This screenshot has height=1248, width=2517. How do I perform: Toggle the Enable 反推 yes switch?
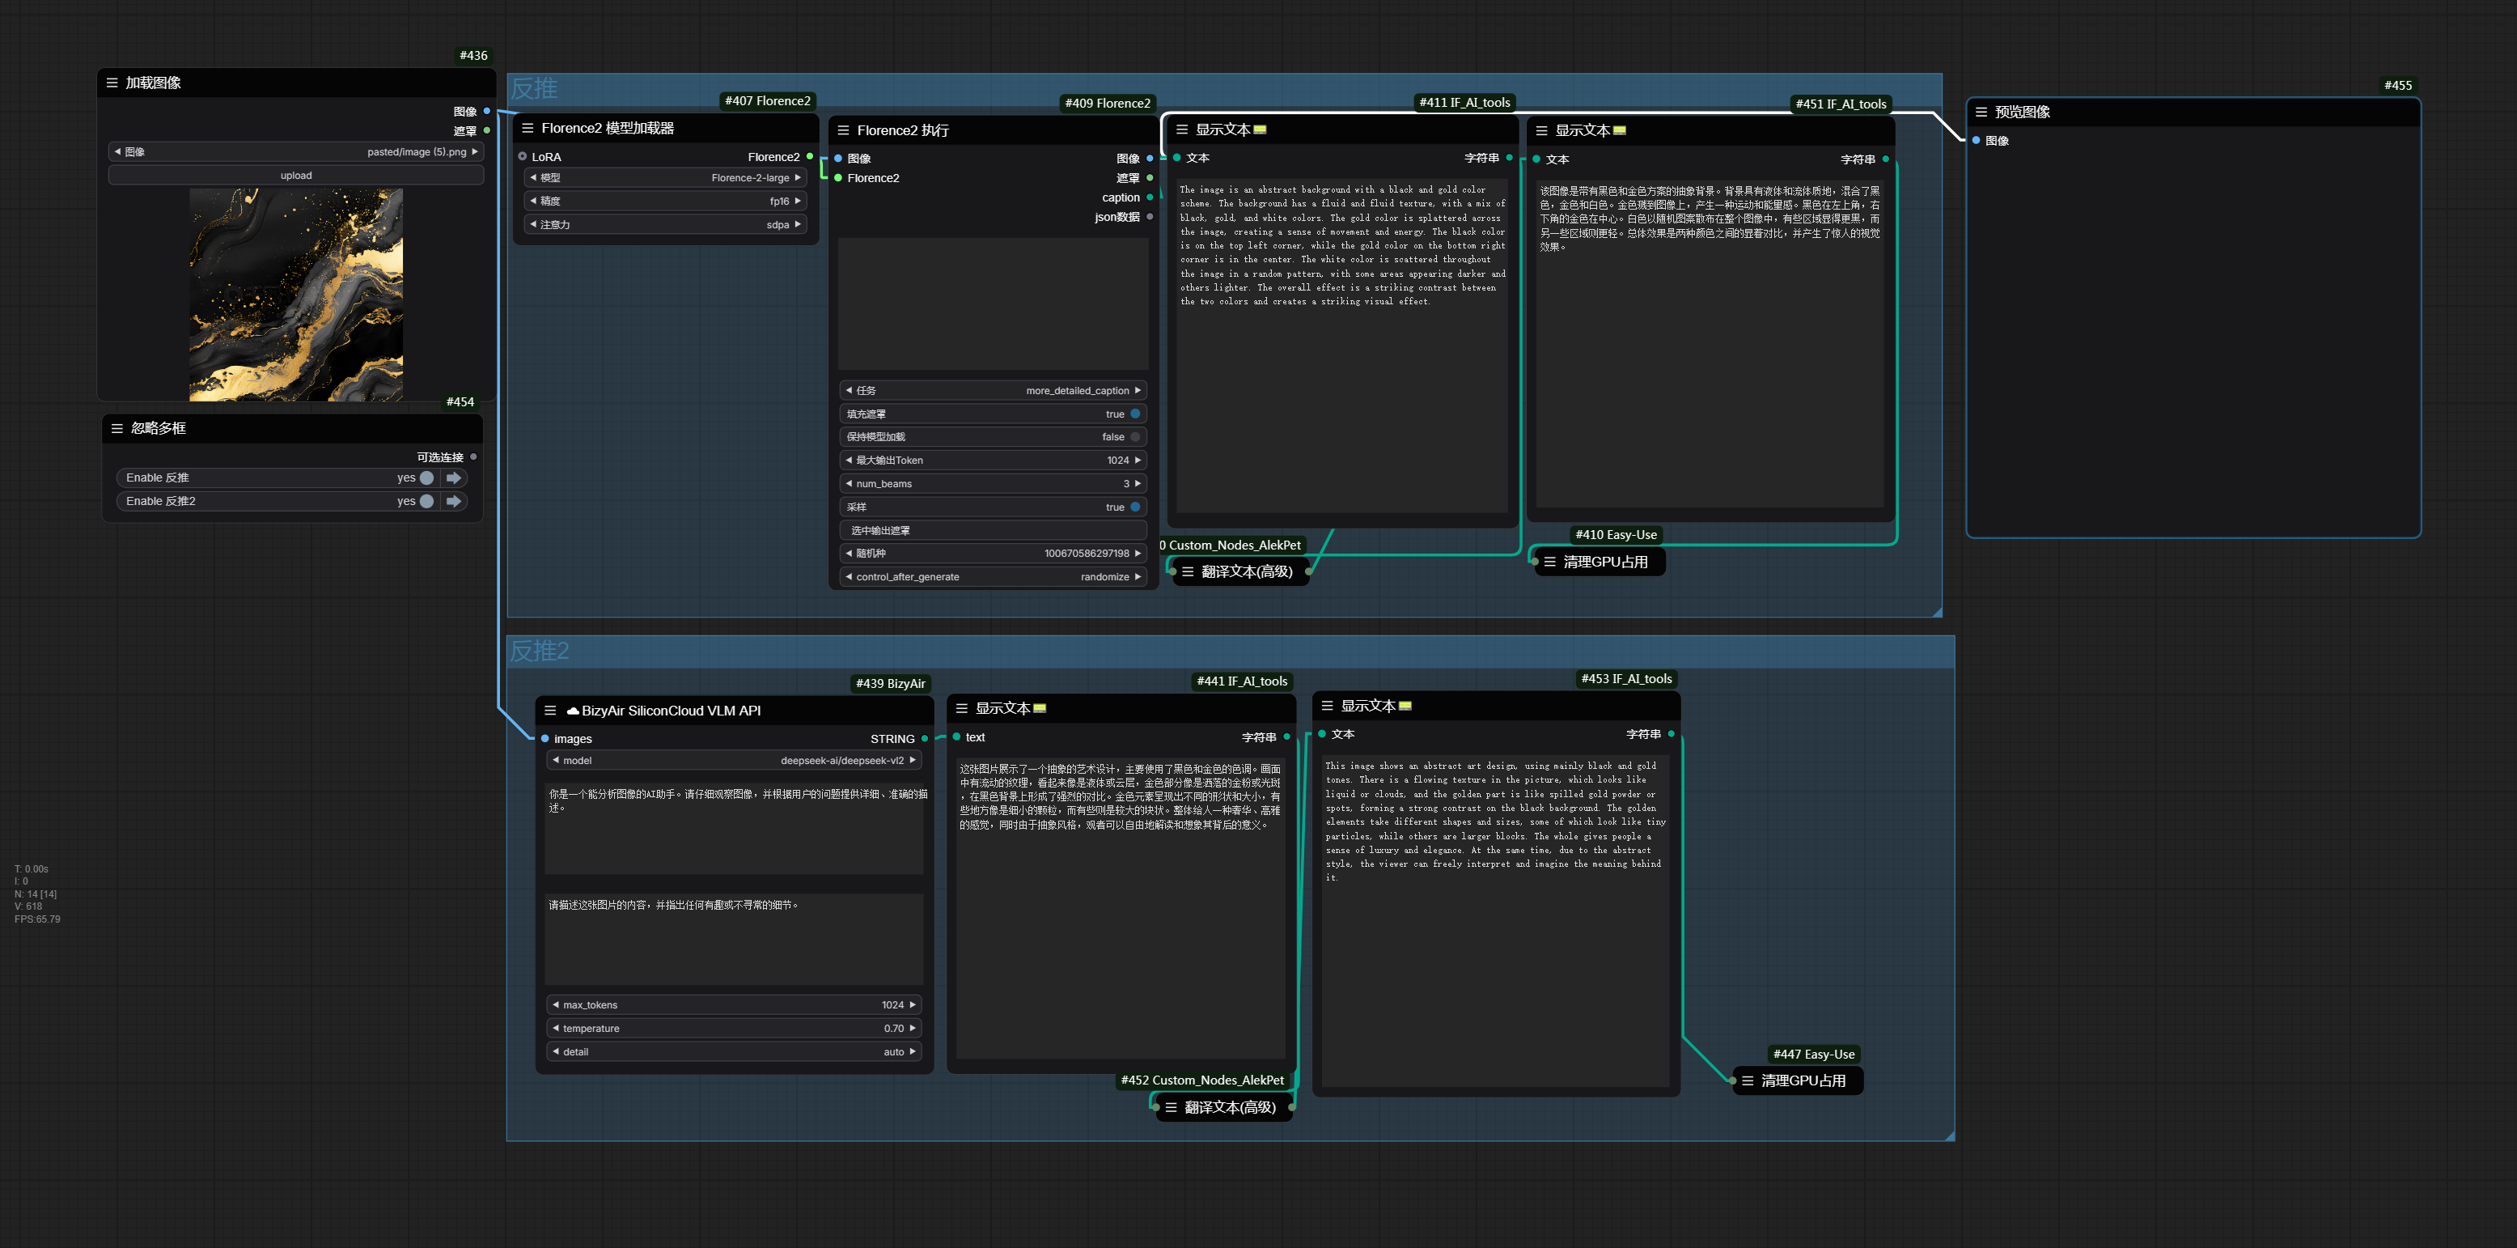tap(426, 478)
